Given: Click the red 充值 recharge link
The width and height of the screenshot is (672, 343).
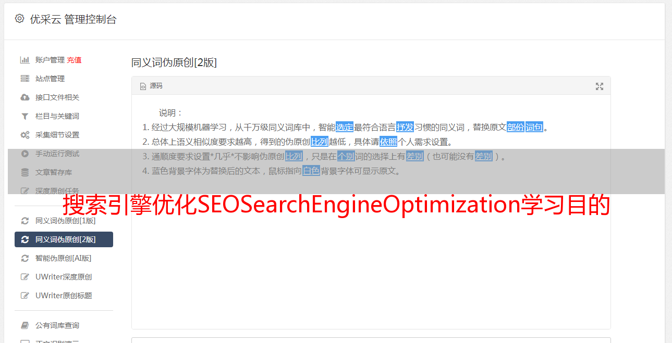Looking at the screenshot, I should point(74,60).
